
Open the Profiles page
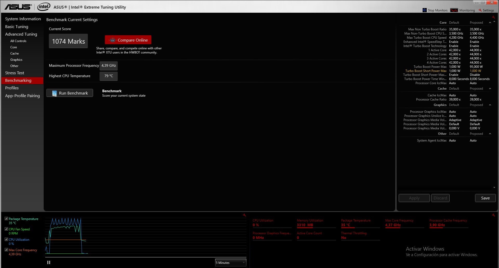point(12,88)
